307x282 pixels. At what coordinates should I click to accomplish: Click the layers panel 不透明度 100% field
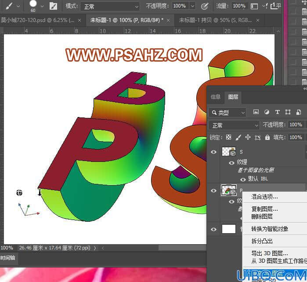tap(296, 125)
